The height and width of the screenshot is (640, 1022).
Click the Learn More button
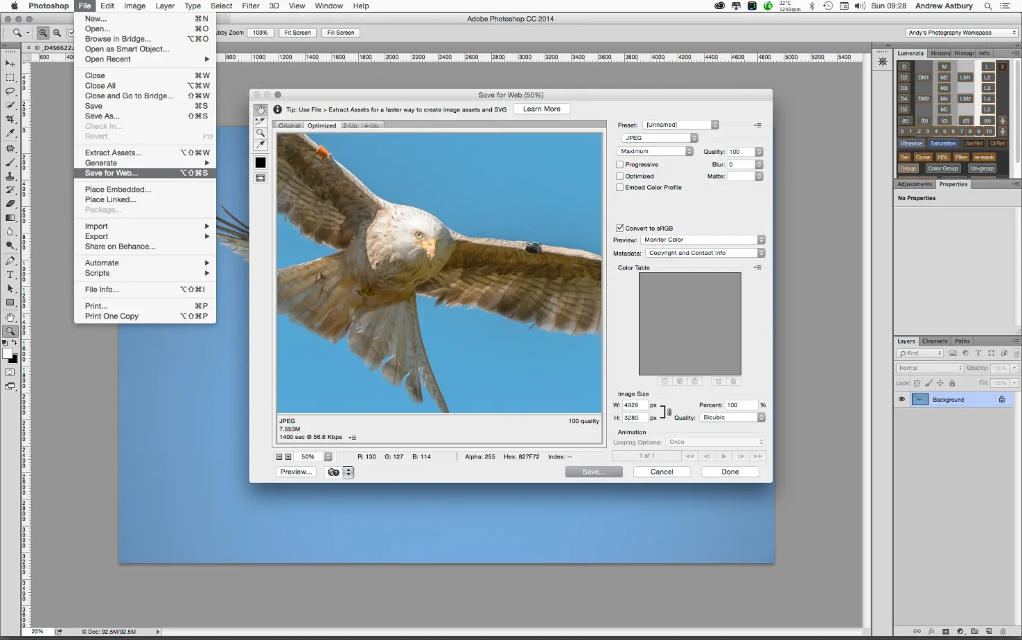coord(542,109)
